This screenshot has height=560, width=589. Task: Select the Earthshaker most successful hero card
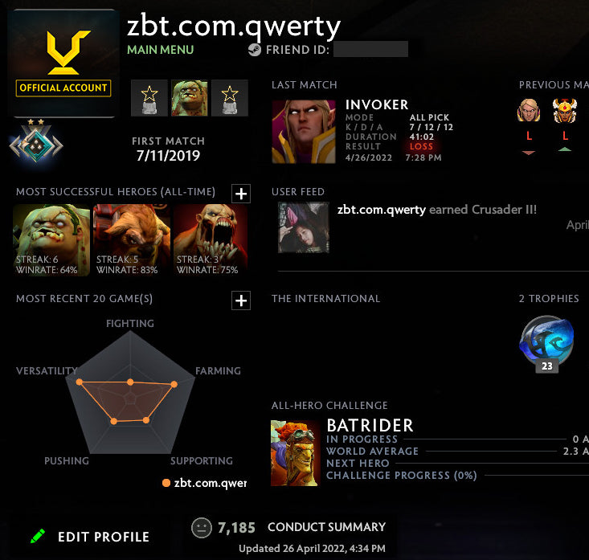point(132,240)
